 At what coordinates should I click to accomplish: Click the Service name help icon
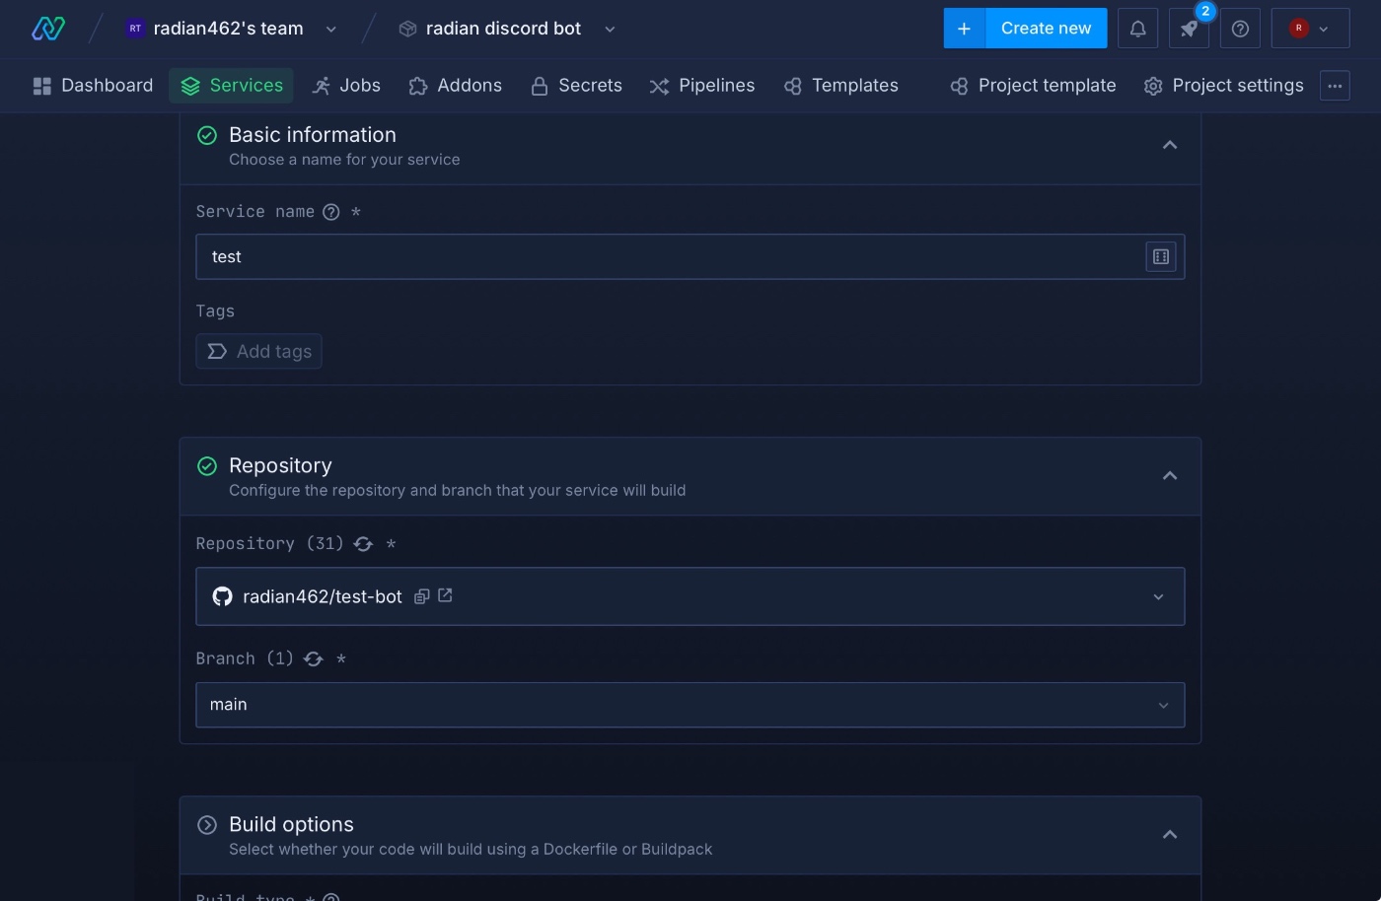click(331, 212)
